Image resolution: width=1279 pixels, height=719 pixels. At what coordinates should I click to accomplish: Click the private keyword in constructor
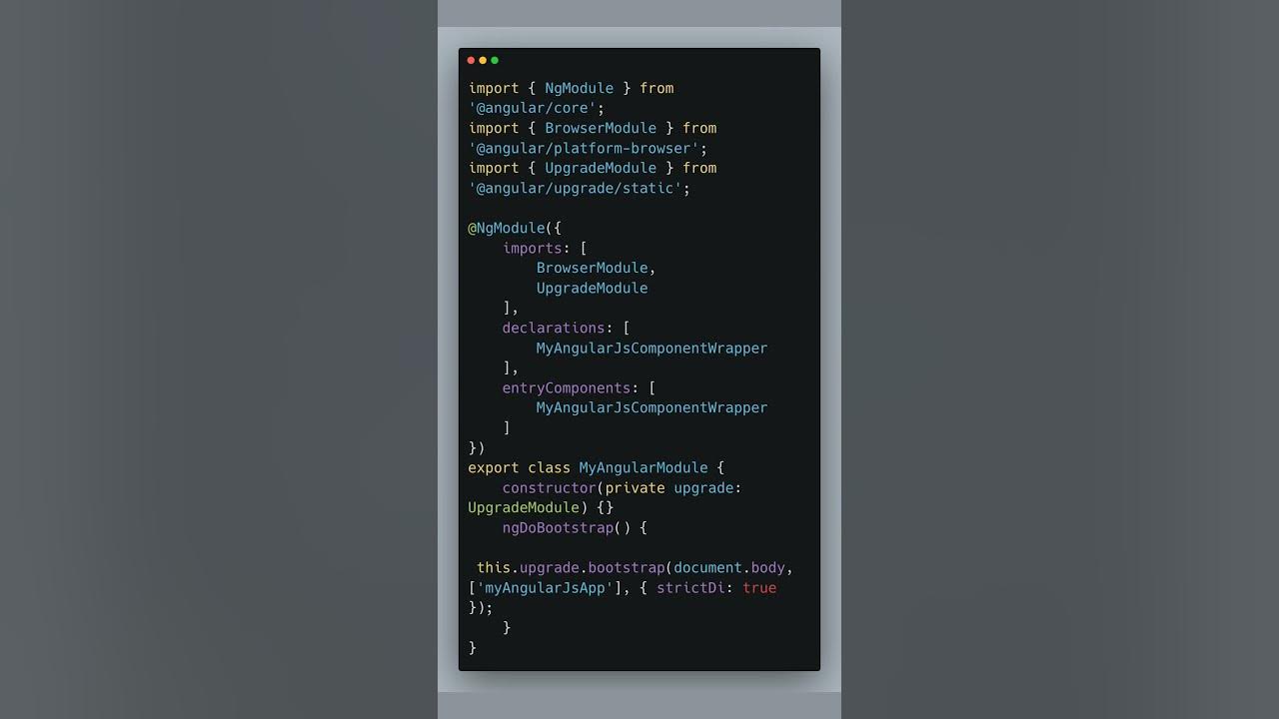[635, 487]
